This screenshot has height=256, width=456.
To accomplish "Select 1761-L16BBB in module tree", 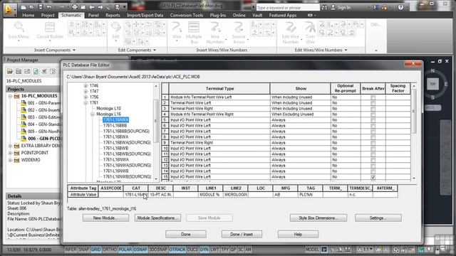I will pyautogui.click(x=115, y=125).
